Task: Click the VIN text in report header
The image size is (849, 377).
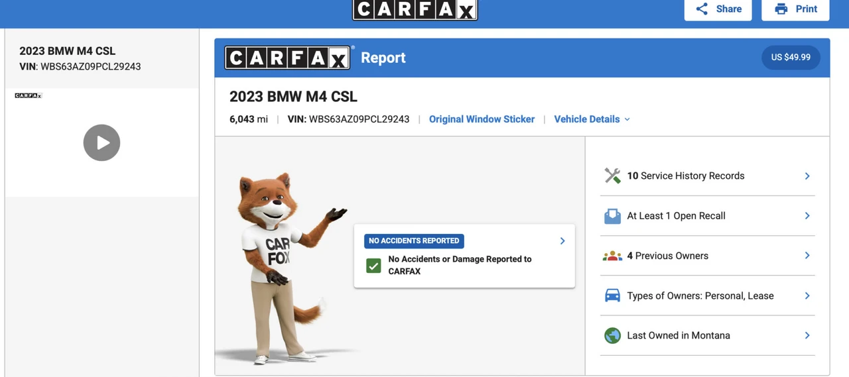Action: 348,119
